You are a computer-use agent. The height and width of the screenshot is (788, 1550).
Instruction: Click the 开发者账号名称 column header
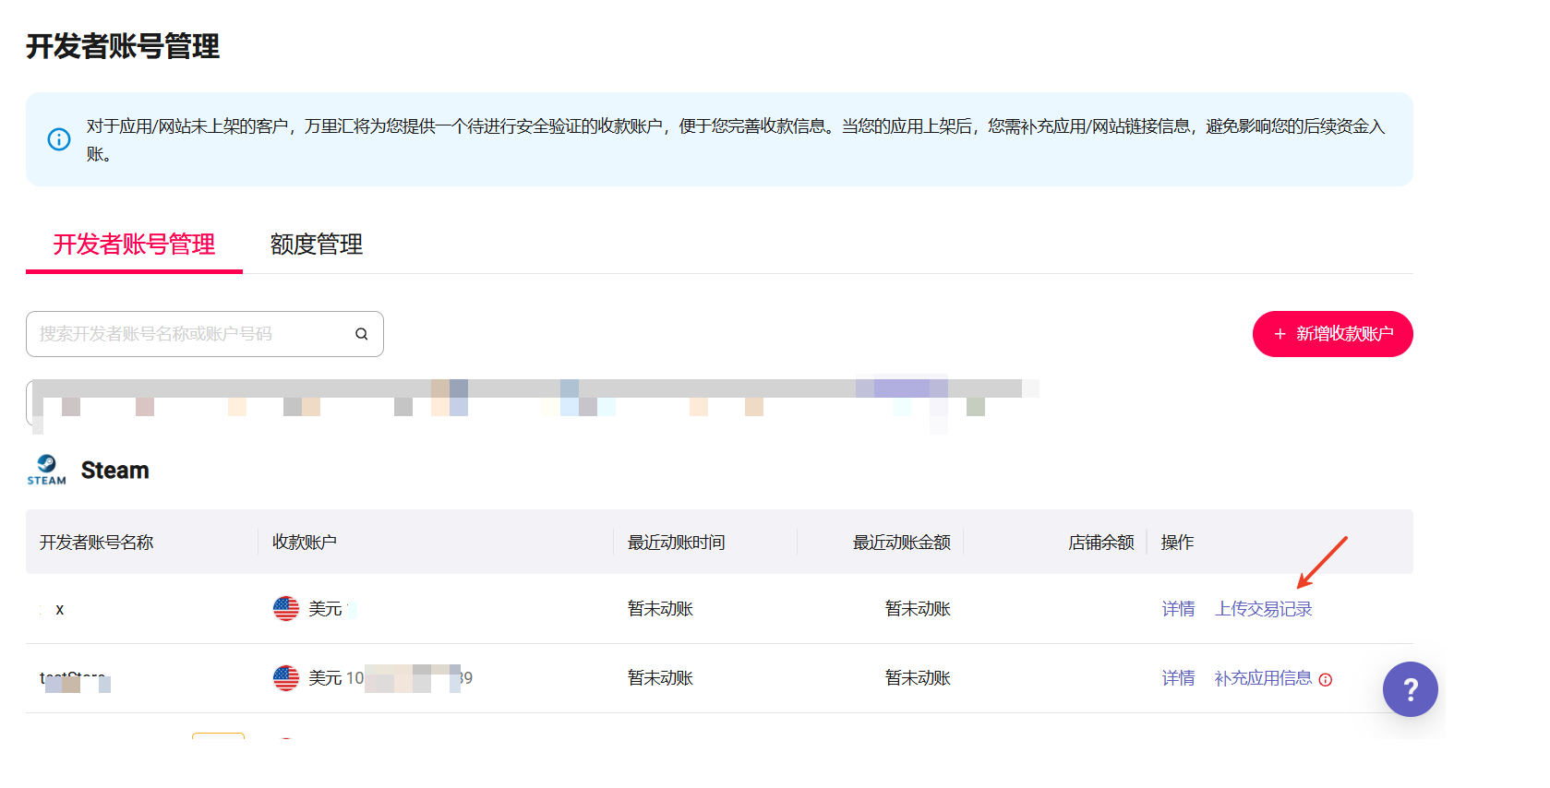pyautogui.click(x=97, y=543)
